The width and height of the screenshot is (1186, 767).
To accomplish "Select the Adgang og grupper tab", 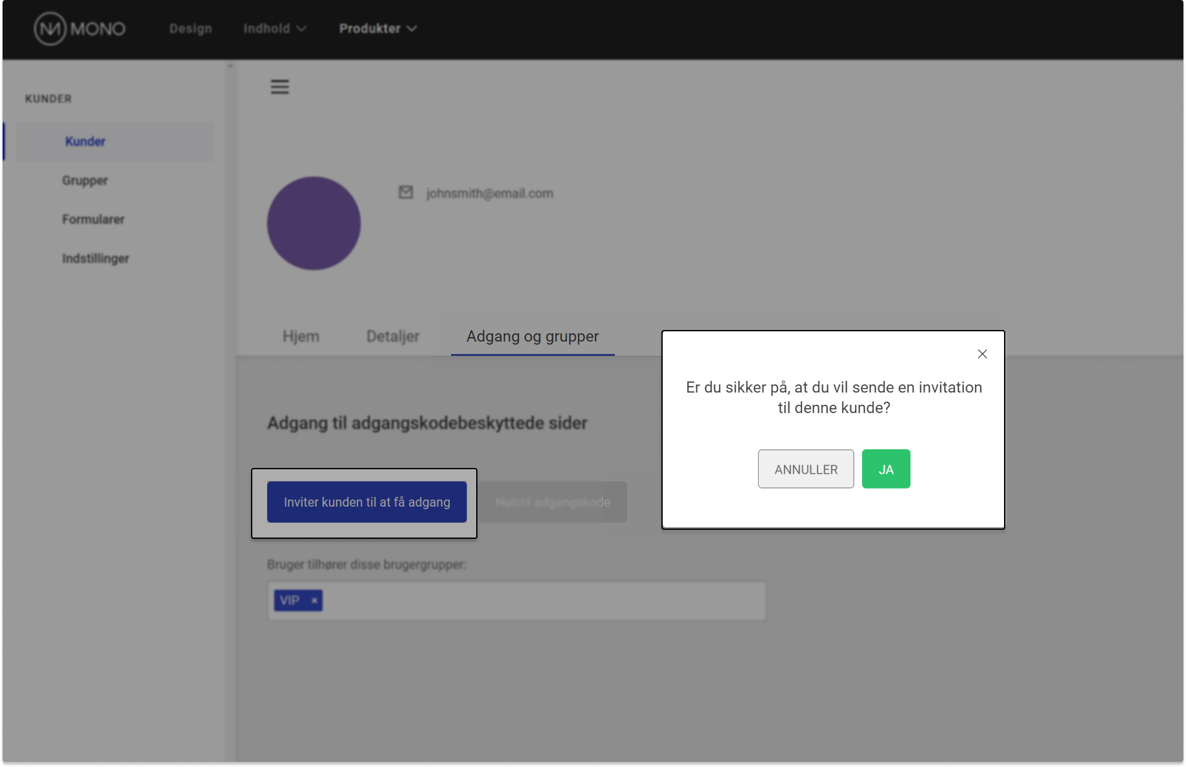I will 532,336.
